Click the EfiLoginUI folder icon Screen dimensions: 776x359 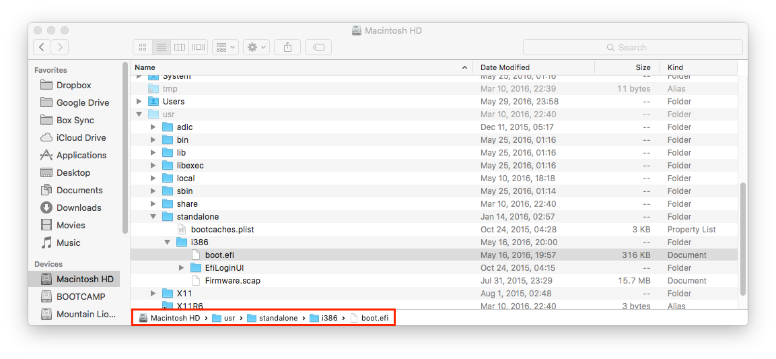(x=196, y=268)
